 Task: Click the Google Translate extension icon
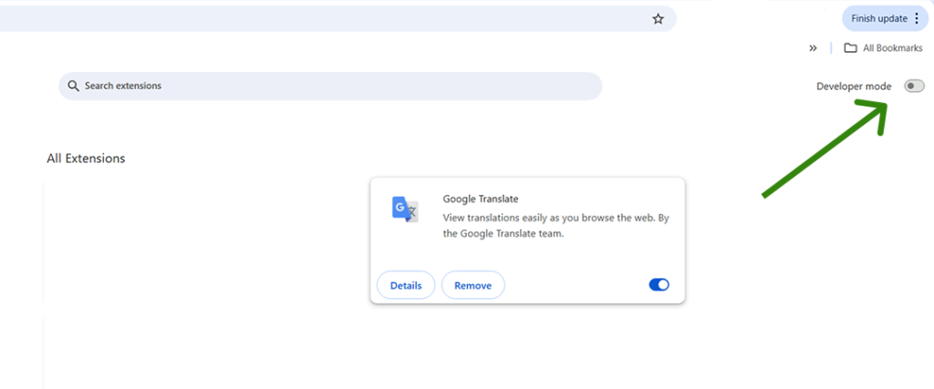[405, 210]
